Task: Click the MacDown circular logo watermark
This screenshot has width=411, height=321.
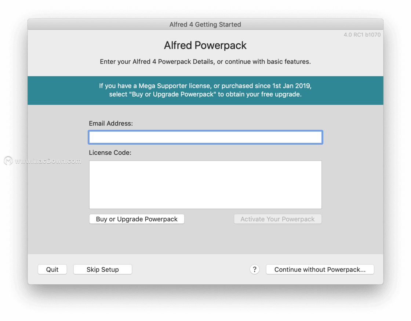Action: (8, 160)
